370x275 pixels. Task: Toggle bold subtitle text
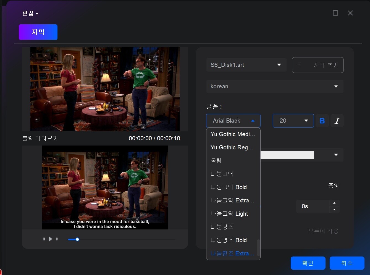[322, 121]
